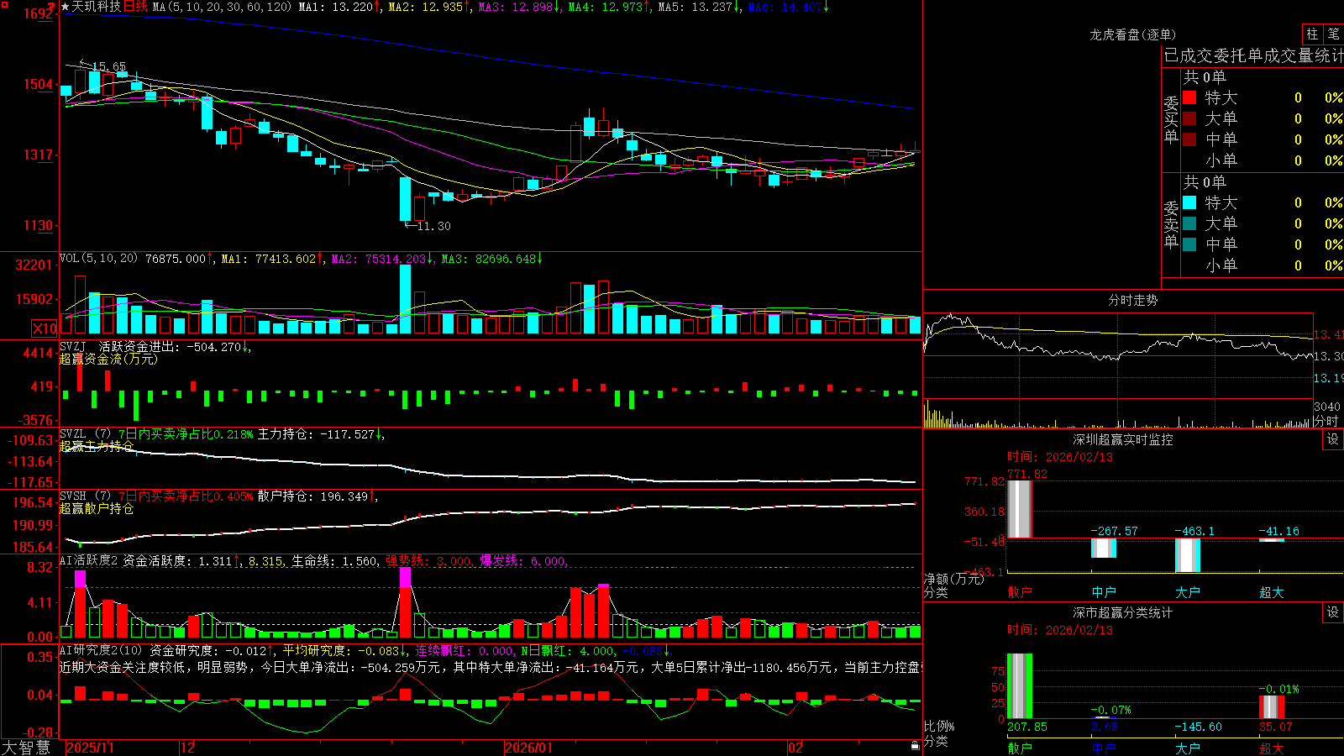Click the 分时走势 panel title
This screenshot has height=756, width=1344.
[1132, 300]
